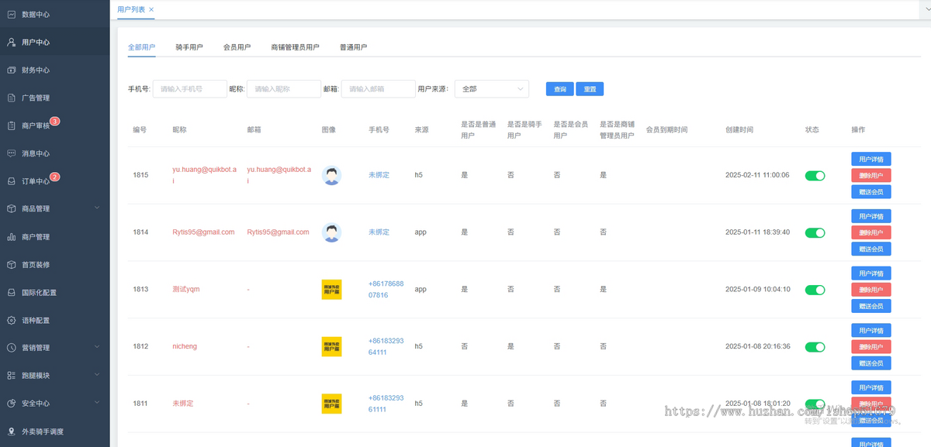Image resolution: width=931 pixels, height=447 pixels.
Task: Open the 用户来源 dropdown showing 全部
Action: [x=492, y=89]
